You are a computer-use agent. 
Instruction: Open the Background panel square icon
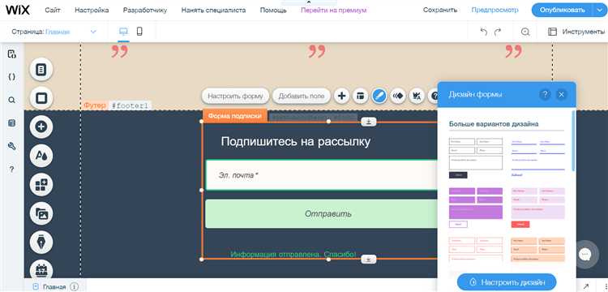pos(41,98)
